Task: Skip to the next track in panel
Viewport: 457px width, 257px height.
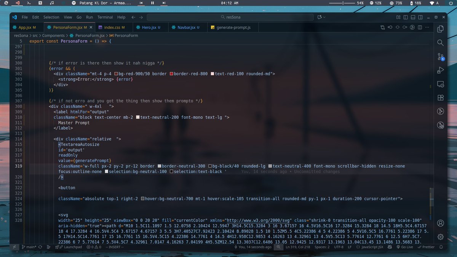Action: tap(164, 3)
